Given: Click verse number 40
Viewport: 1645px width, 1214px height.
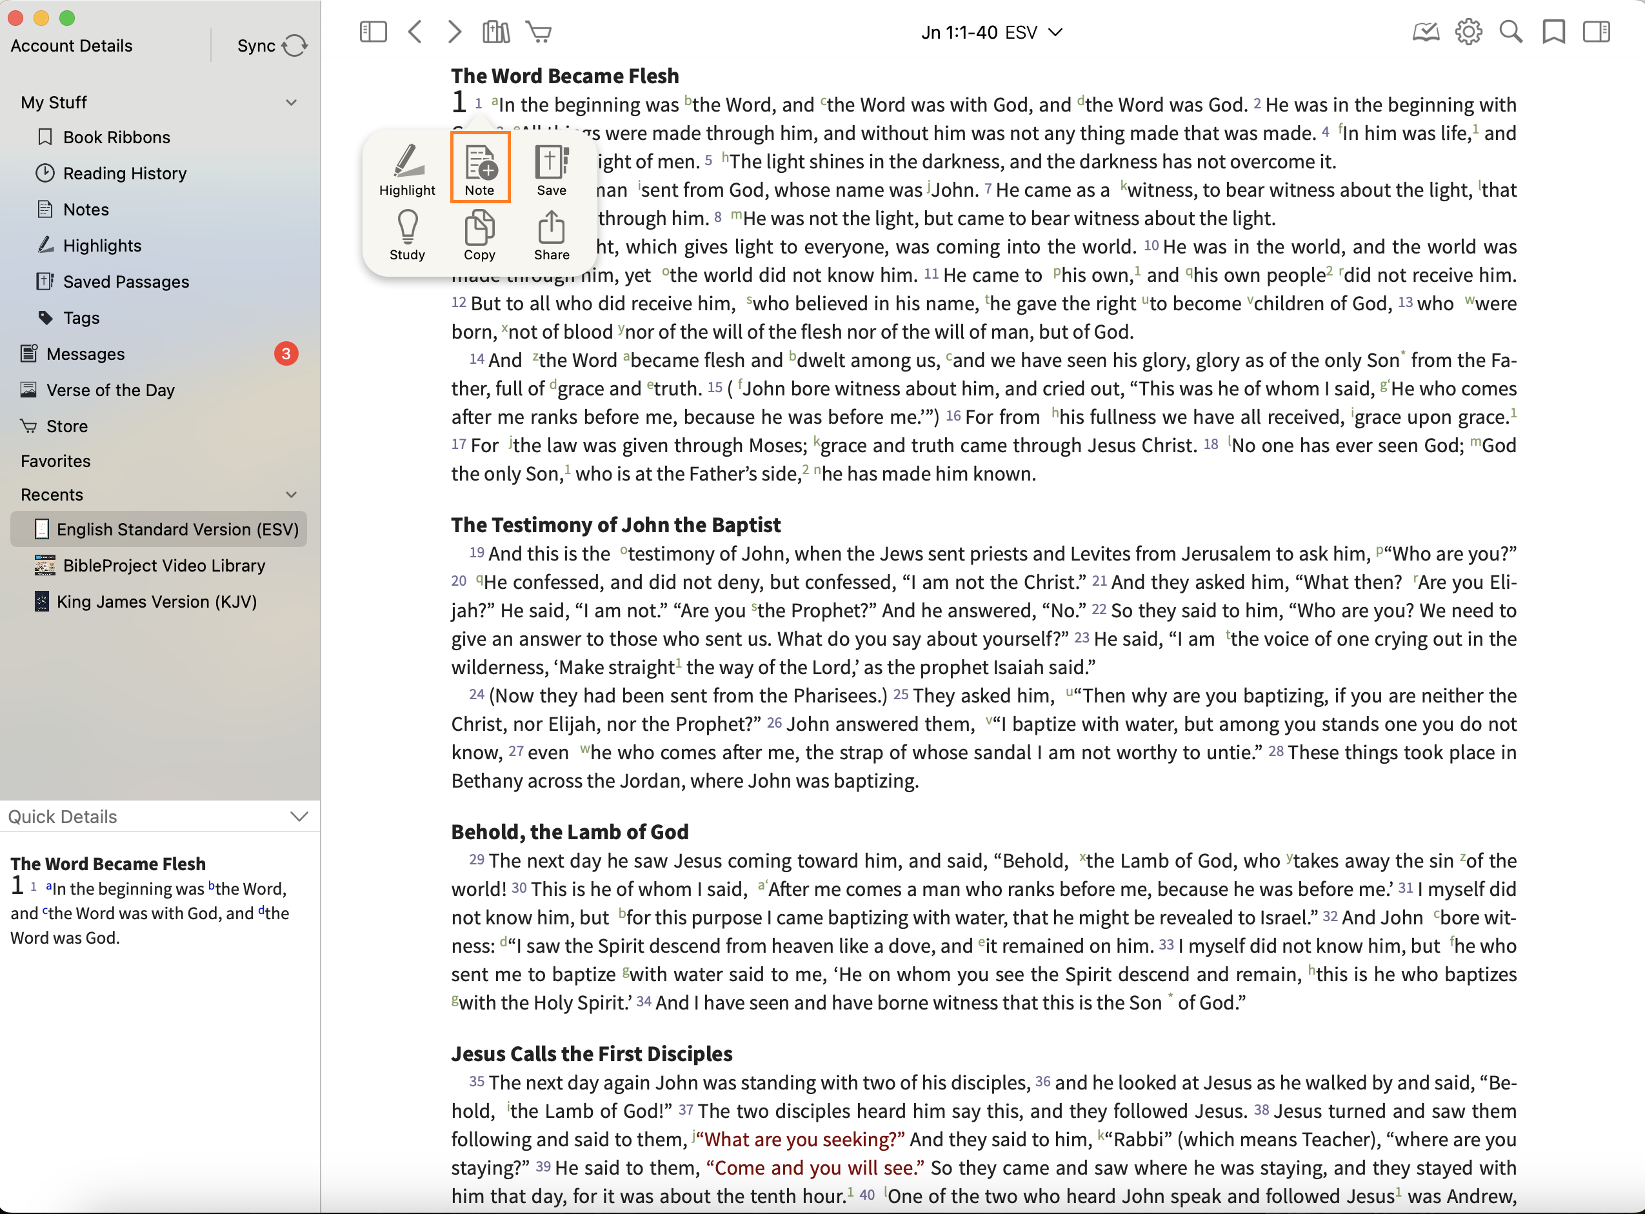Looking at the screenshot, I should tap(867, 1194).
